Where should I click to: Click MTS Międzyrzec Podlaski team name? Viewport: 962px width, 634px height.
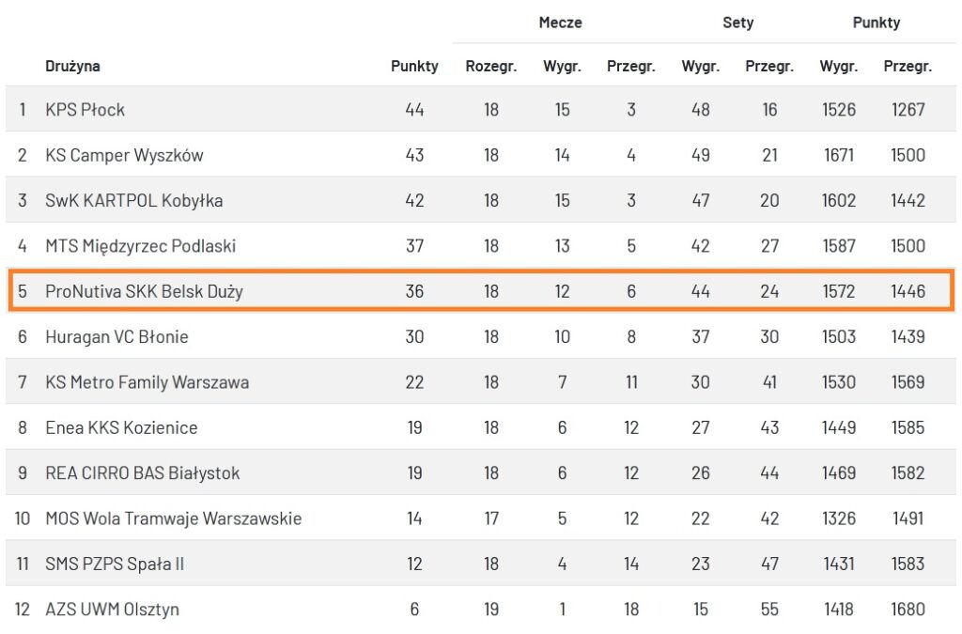click(140, 246)
